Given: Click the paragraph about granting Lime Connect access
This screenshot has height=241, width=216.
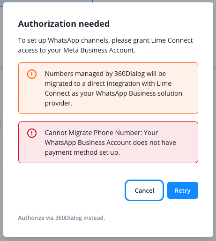Looking at the screenshot, I should tap(105, 45).
